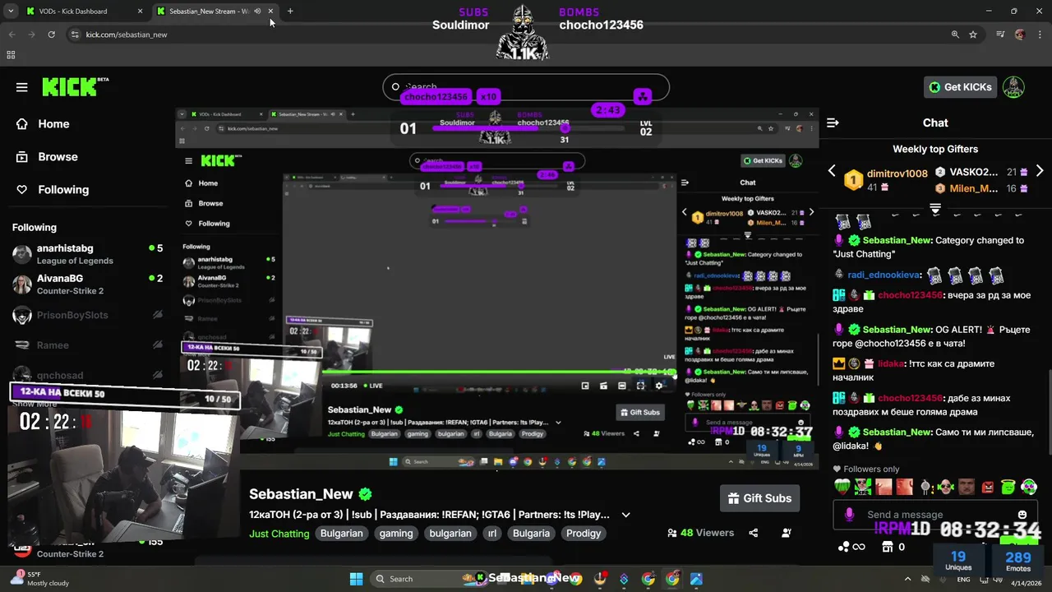Click the Sebastian_New channel name below video
The height and width of the screenshot is (592, 1052).
pos(301,494)
